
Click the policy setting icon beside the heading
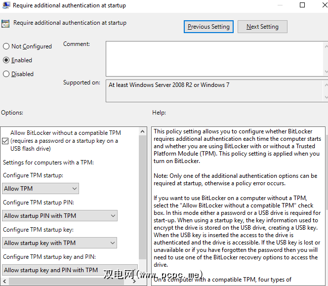5,23
